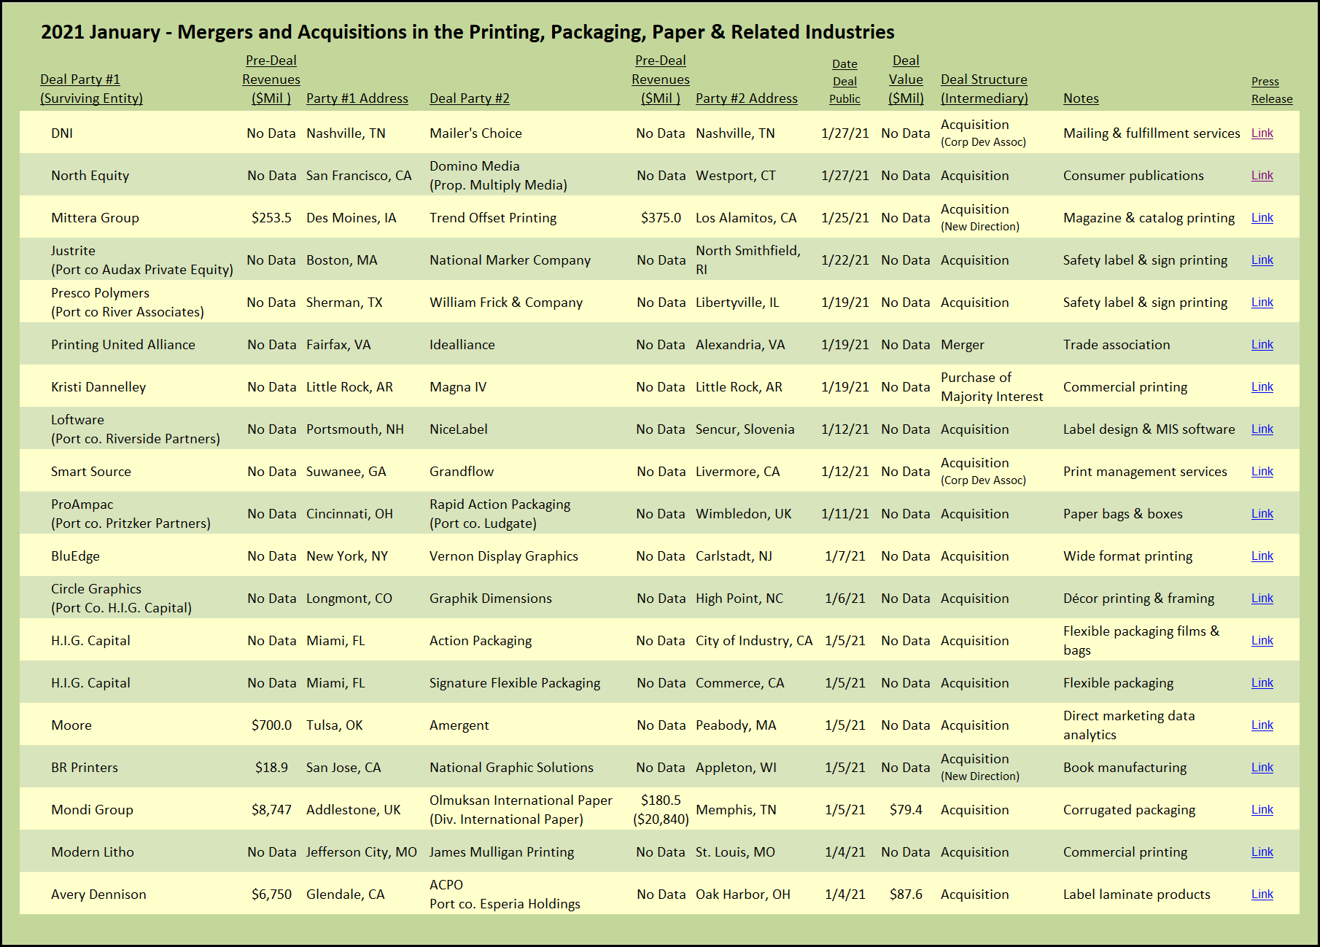1320x947 pixels.
Task: Select the City of Industry, CA cell
Action: (754, 641)
